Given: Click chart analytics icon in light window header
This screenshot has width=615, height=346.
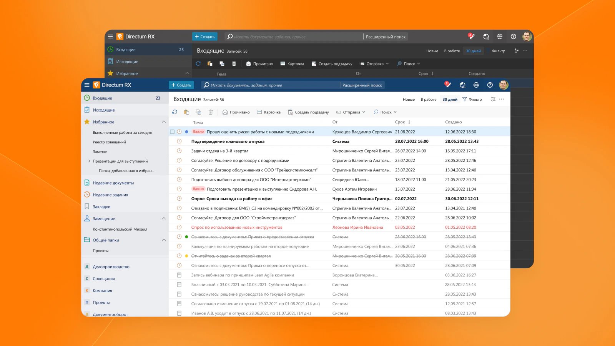Looking at the screenshot, I should coord(462,85).
